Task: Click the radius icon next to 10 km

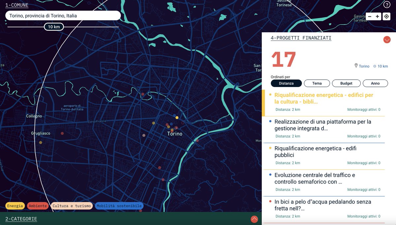Action: pos(375,66)
